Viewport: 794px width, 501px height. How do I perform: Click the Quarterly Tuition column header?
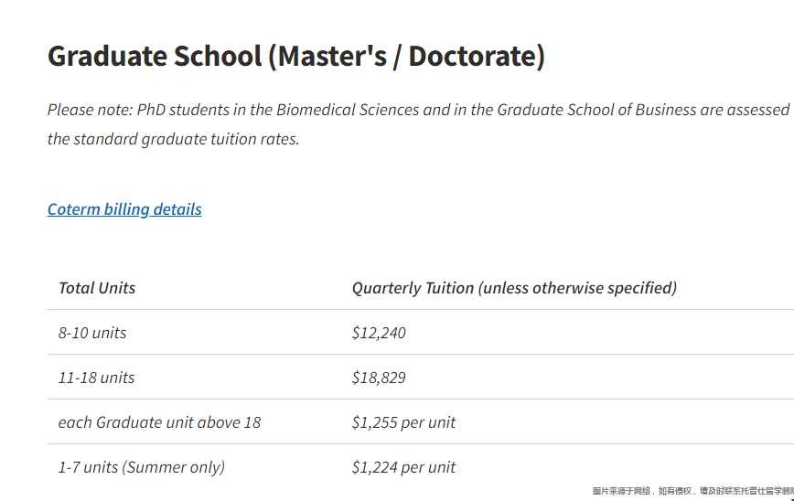[413, 288]
